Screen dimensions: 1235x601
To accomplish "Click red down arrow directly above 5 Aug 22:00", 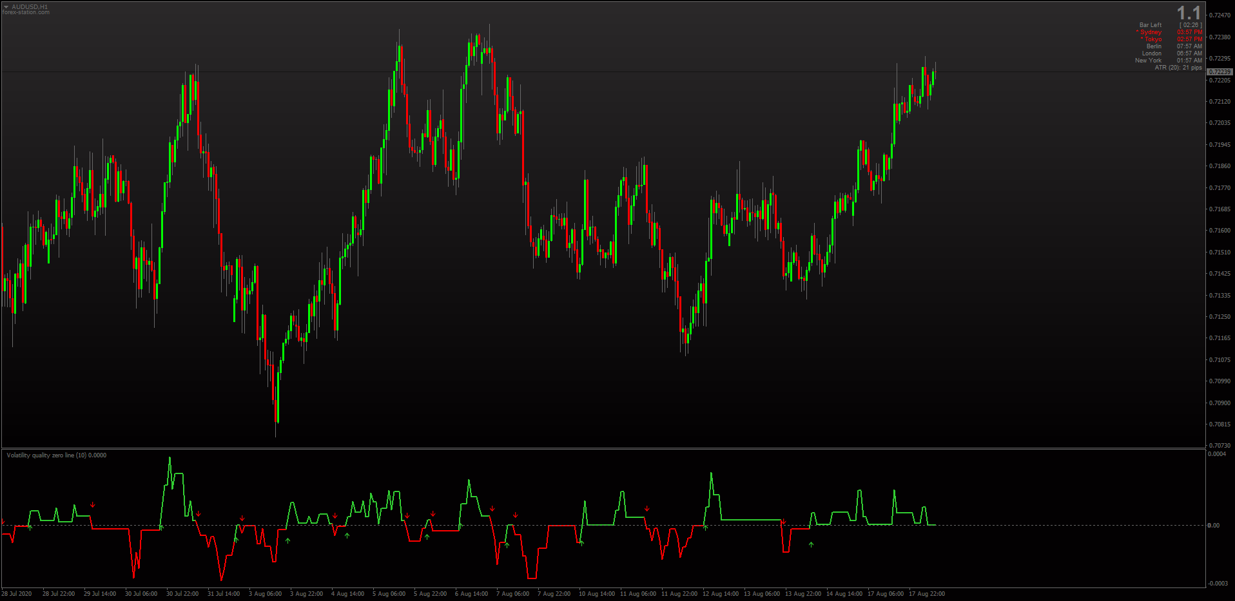I will point(433,514).
